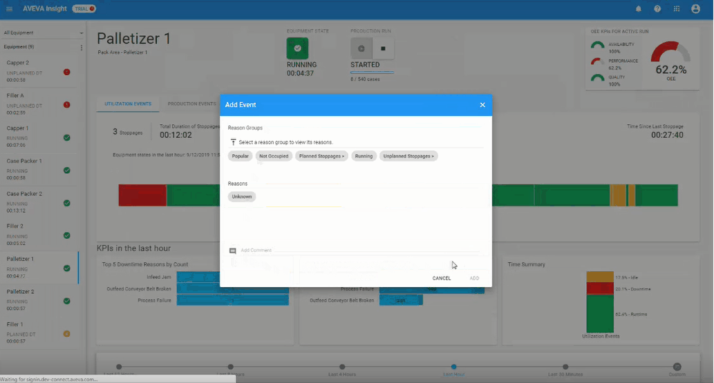The width and height of the screenshot is (714, 383).
Task: Choose the Unknown reason chip
Action: coord(242,197)
